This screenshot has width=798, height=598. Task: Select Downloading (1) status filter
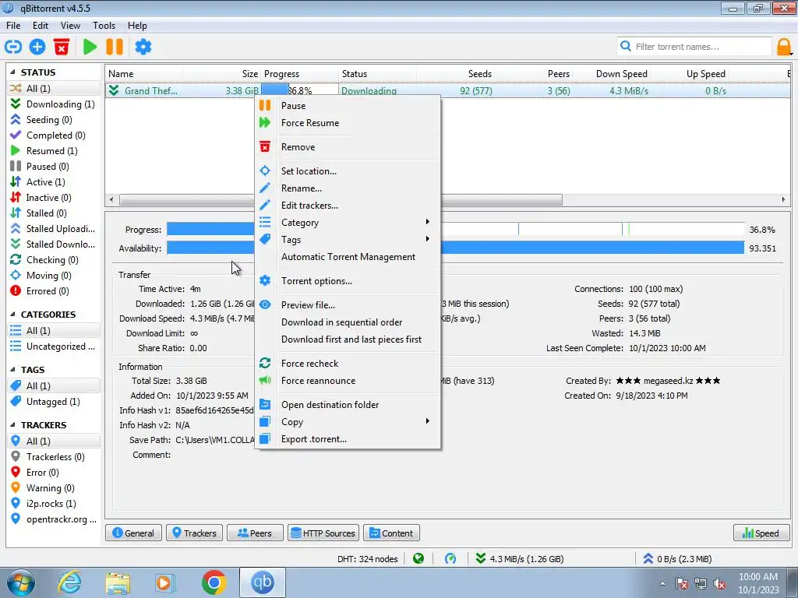[53, 104]
